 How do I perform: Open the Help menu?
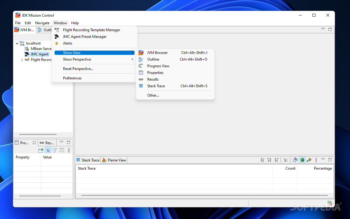click(75, 23)
